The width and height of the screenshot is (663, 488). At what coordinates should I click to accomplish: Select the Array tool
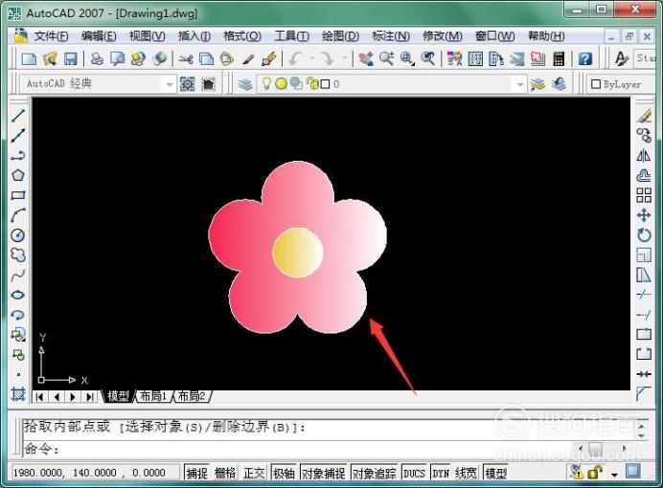click(x=644, y=195)
